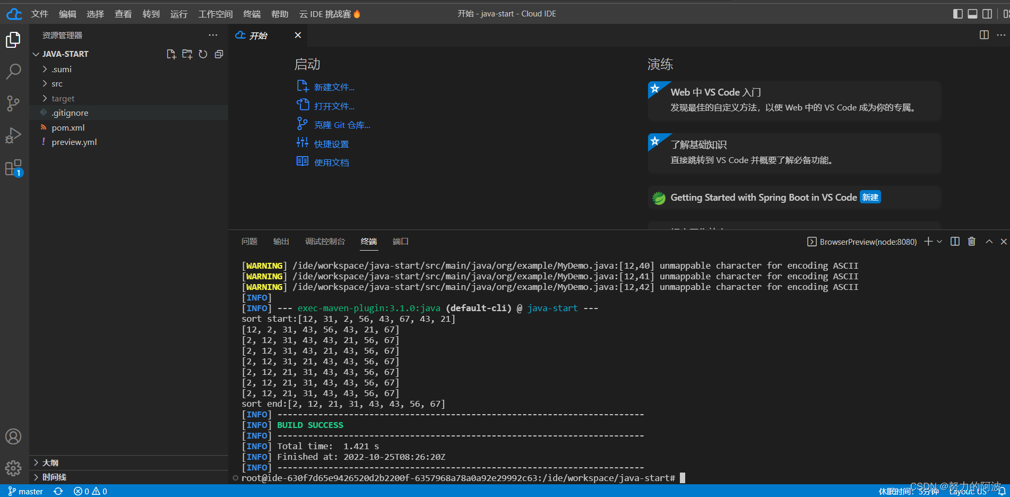Click the 新建文件 link
Viewport: 1010px width, 497px height.
pos(334,87)
